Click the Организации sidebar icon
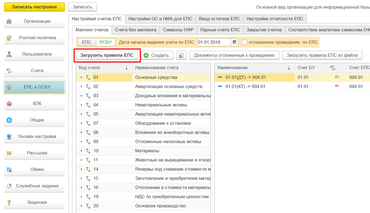The image size is (370, 213). tap(9, 21)
